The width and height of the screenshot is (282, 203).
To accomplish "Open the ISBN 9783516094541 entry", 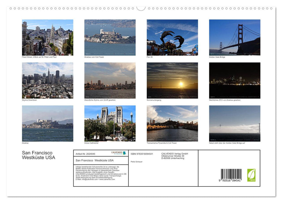I will (142, 154).
